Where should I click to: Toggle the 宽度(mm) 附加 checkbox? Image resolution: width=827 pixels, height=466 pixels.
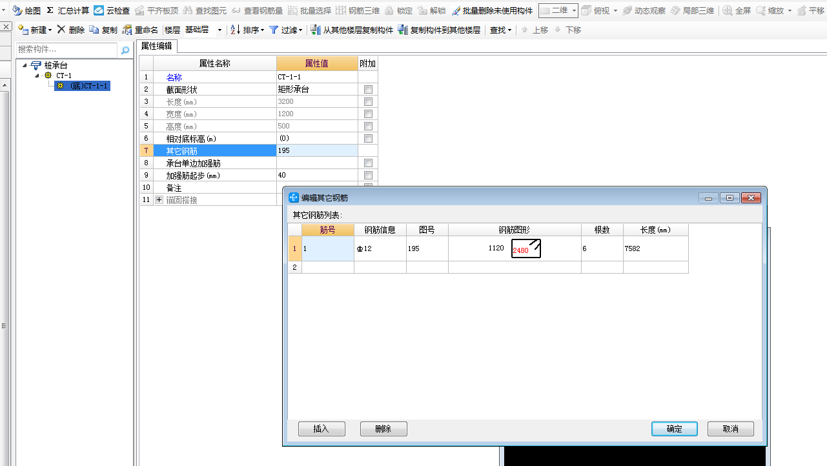(368, 114)
